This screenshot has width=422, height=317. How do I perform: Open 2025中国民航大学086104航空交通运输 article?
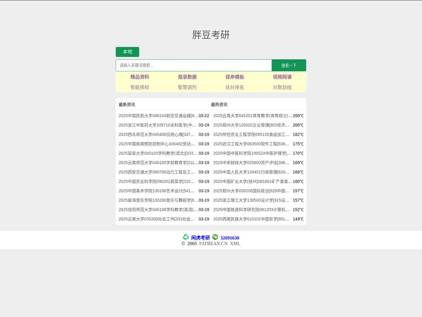pos(158,116)
